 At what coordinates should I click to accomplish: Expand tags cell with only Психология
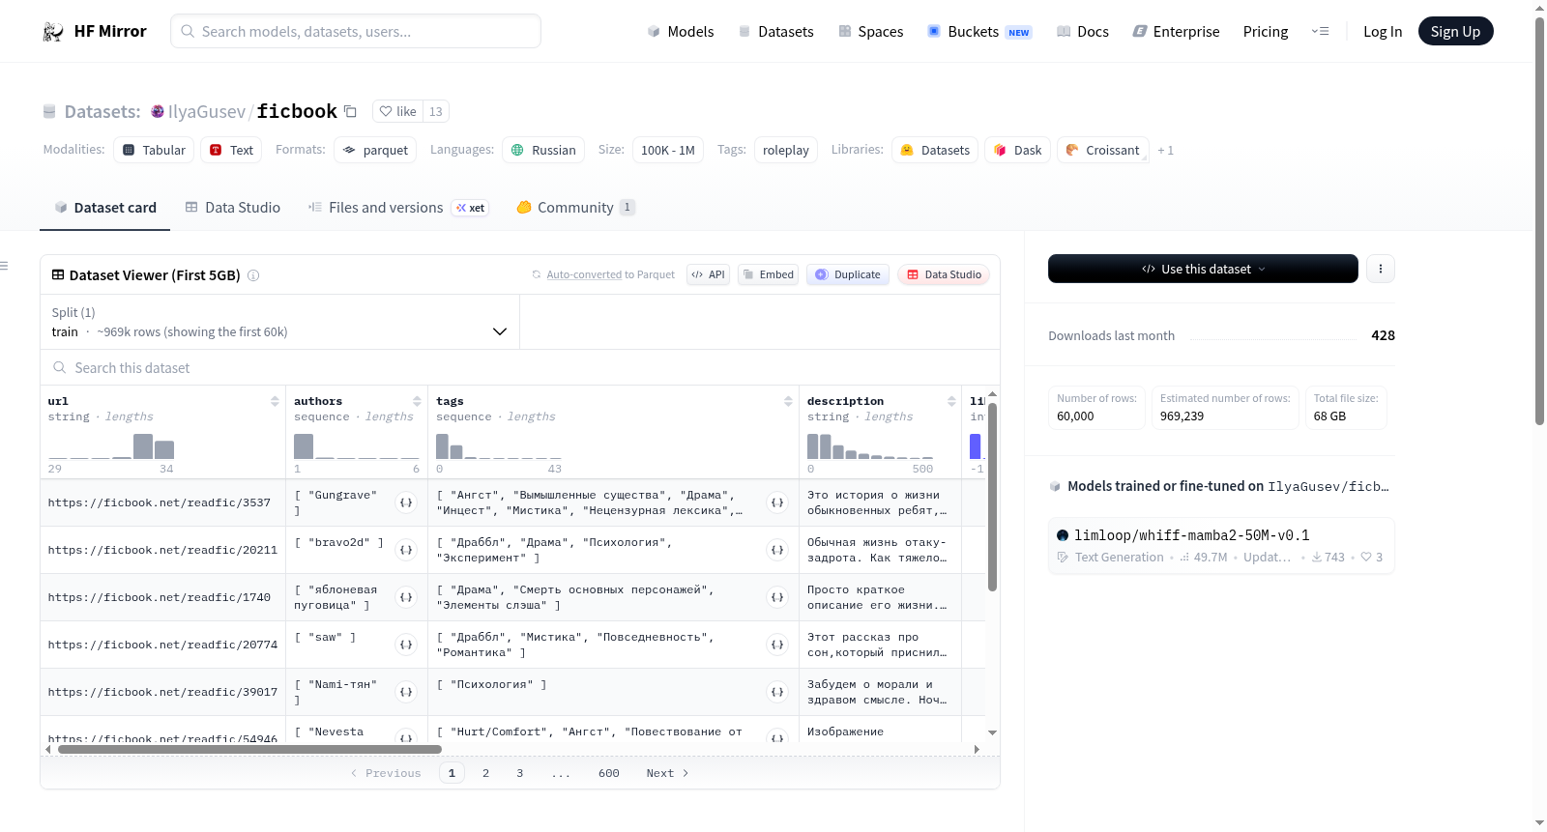tap(777, 692)
